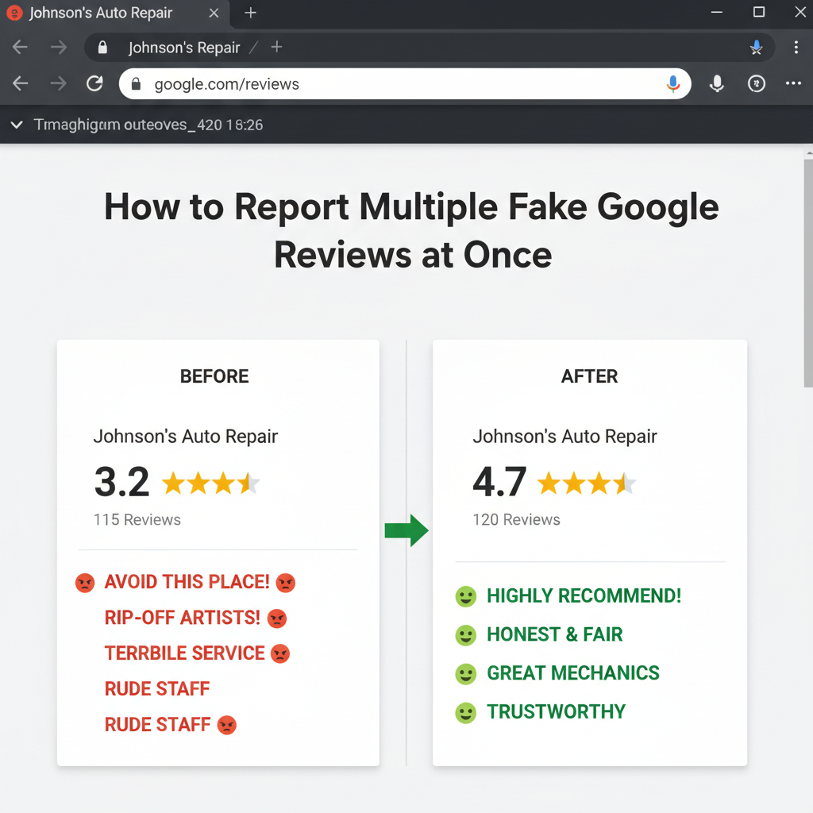Open a new tab with plus button
Screen dimensions: 813x813
coord(250,13)
